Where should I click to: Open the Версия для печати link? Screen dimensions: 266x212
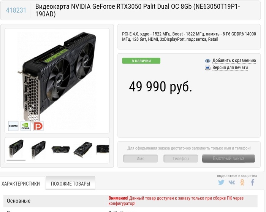(x=230, y=67)
